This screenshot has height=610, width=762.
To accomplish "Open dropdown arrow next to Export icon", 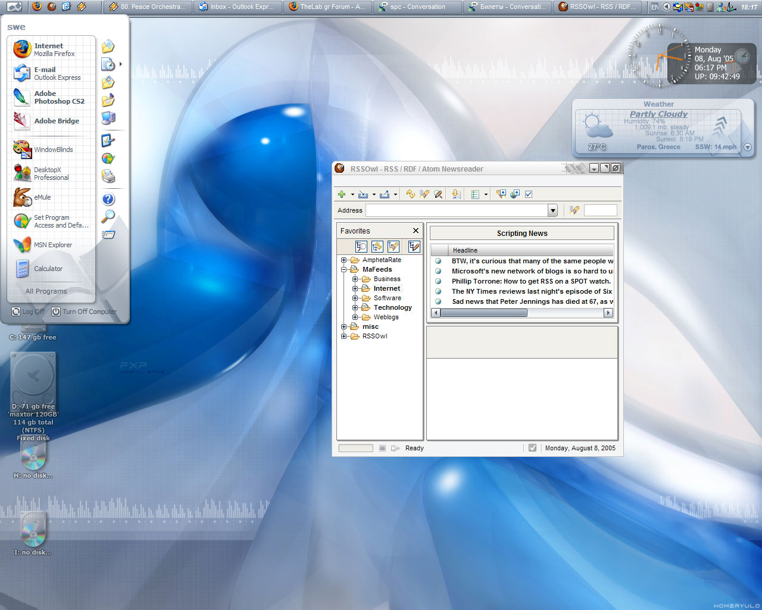I will click(x=395, y=195).
